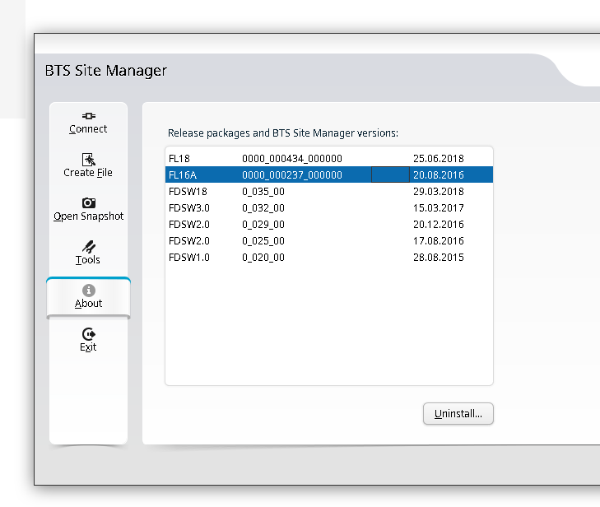Image resolution: width=600 pixels, height=507 pixels.
Task: Click version 0000_000434_000000
Action: [292, 158]
